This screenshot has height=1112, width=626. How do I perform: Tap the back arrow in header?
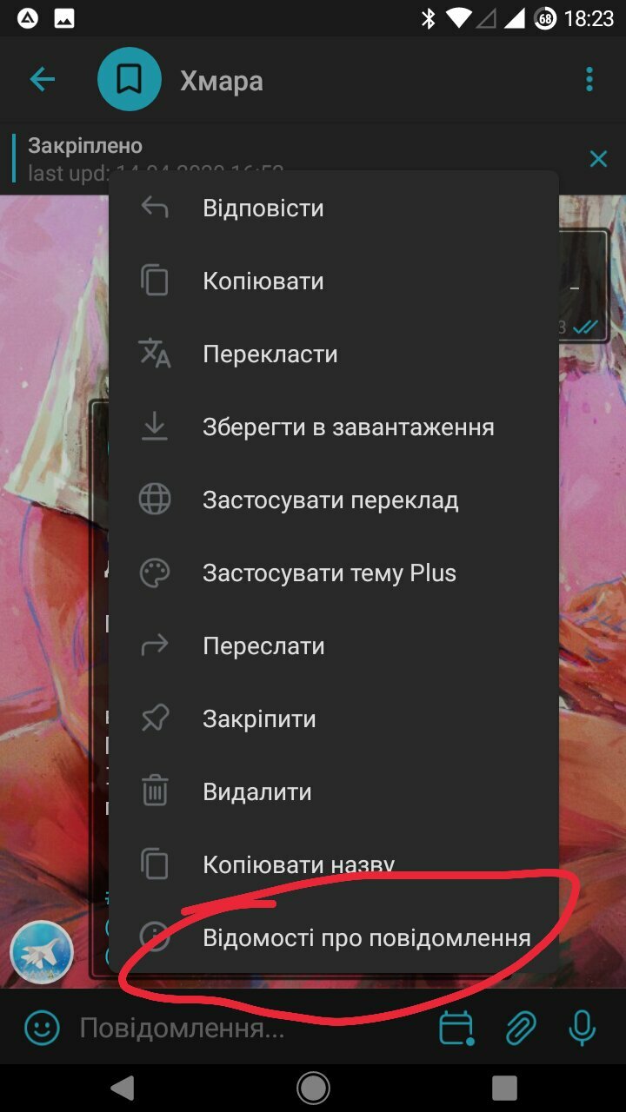click(x=42, y=80)
